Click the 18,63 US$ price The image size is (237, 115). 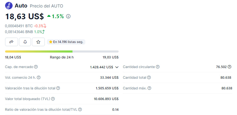(x=24, y=16)
